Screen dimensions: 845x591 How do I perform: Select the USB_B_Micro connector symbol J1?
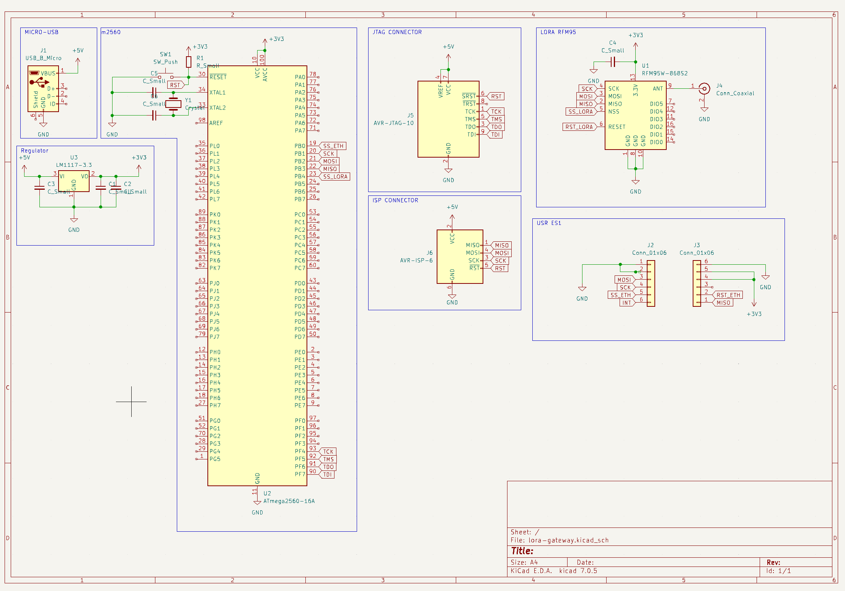[x=43, y=89]
